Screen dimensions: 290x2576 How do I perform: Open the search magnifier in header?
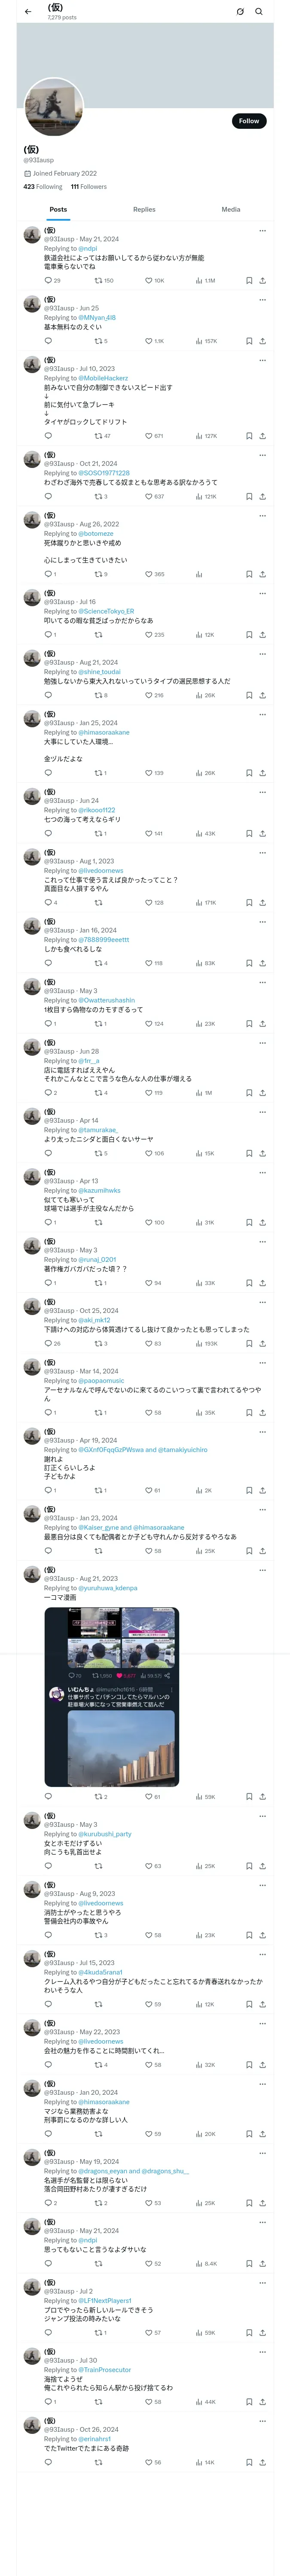click(x=259, y=11)
